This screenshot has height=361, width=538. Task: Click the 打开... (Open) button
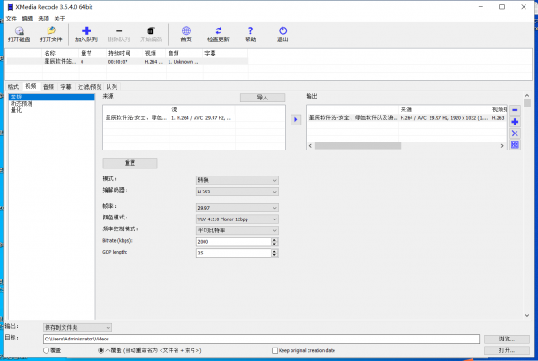pyautogui.click(x=507, y=350)
